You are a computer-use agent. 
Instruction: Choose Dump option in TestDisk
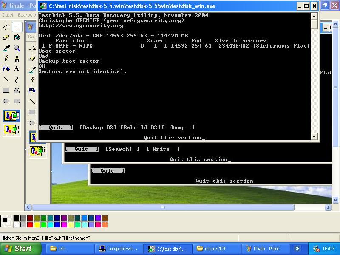[178, 127]
